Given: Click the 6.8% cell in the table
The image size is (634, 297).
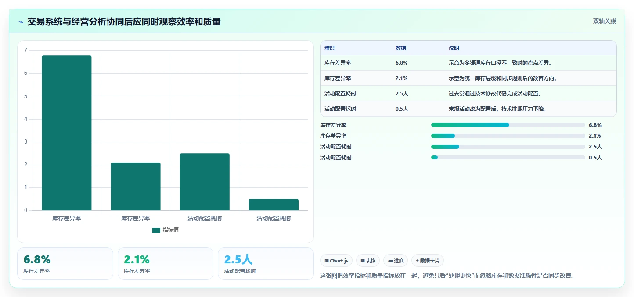Looking at the screenshot, I should click(402, 63).
